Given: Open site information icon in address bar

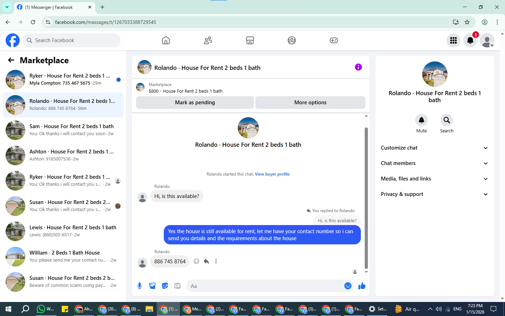Looking at the screenshot, I should point(48,22).
